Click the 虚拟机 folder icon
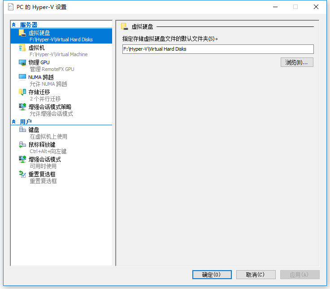The height and width of the screenshot is (289, 330). [22, 48]
